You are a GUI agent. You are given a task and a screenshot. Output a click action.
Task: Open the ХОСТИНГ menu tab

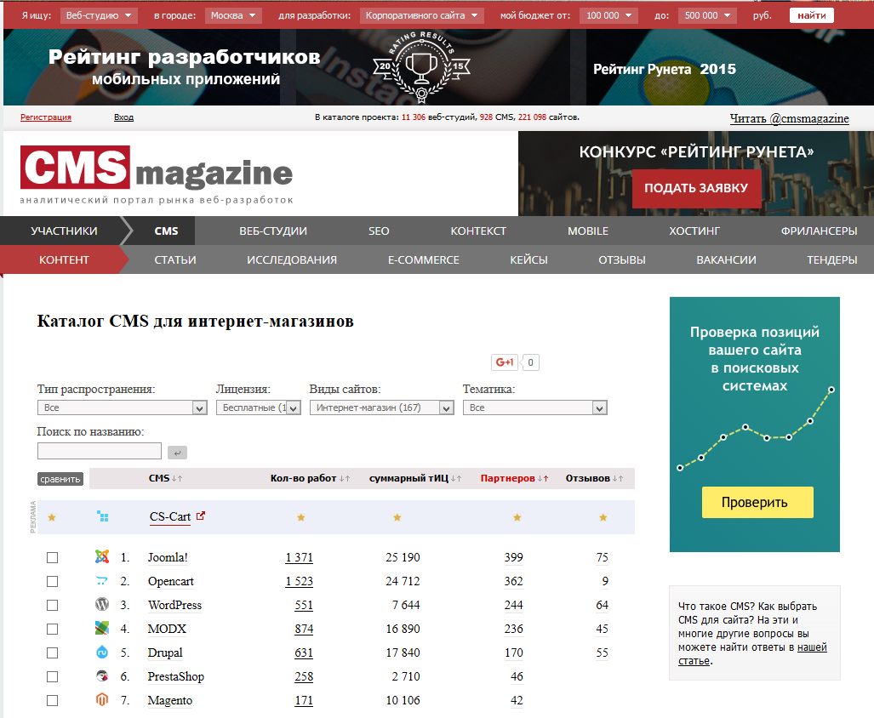point(694,231)
